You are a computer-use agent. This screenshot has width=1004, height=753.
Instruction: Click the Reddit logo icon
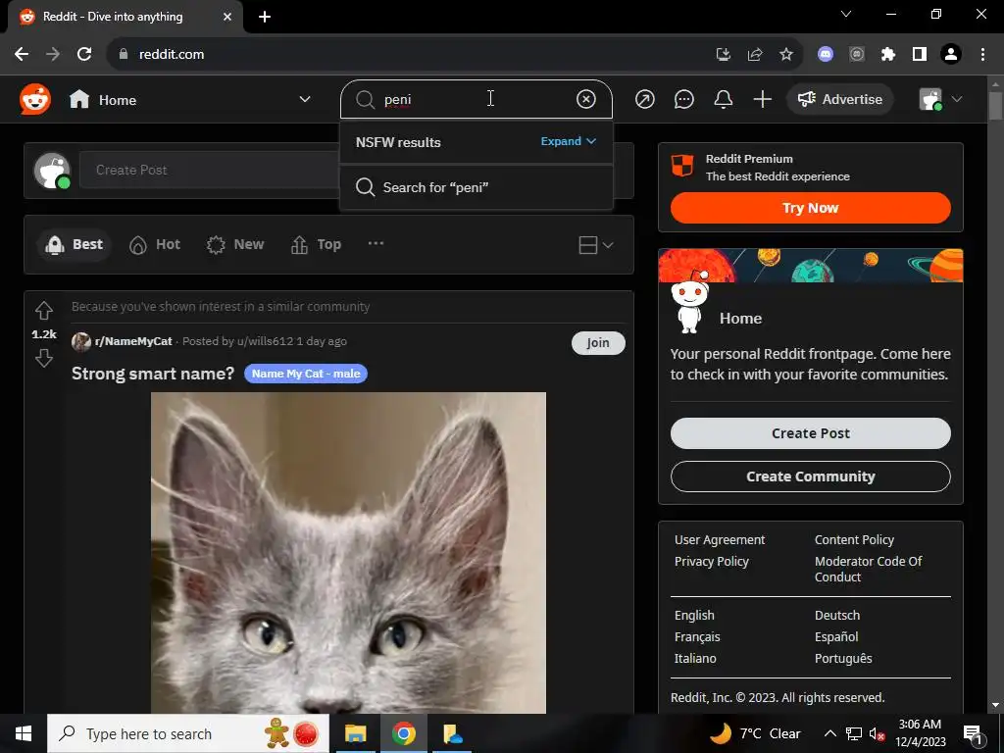point(34,99)
